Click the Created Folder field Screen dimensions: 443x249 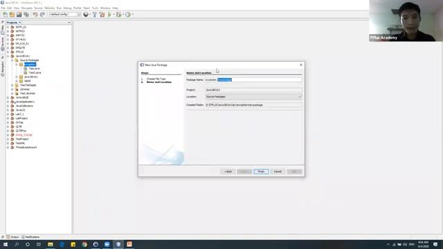(x=253, y=105)
